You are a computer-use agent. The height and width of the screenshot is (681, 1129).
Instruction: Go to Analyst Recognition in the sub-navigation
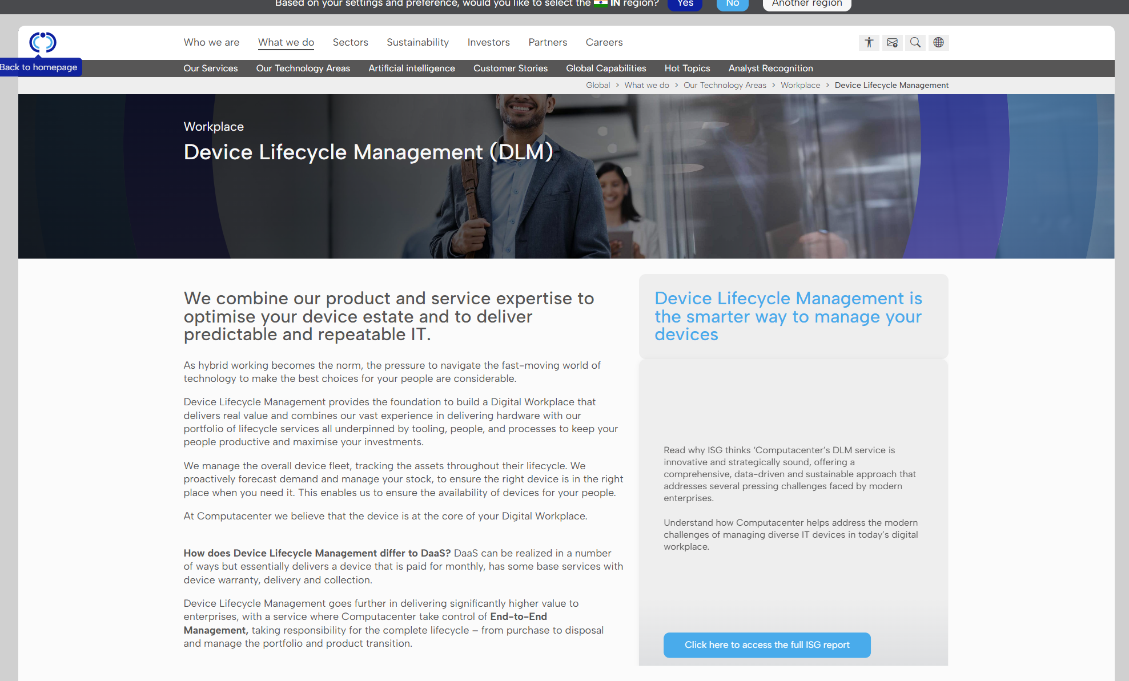[771, 68]
